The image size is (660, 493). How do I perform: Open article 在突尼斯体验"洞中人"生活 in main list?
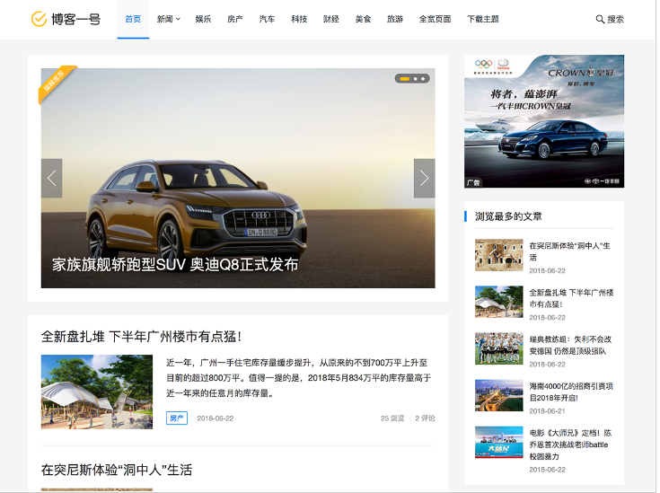click(x=117, y=470)
